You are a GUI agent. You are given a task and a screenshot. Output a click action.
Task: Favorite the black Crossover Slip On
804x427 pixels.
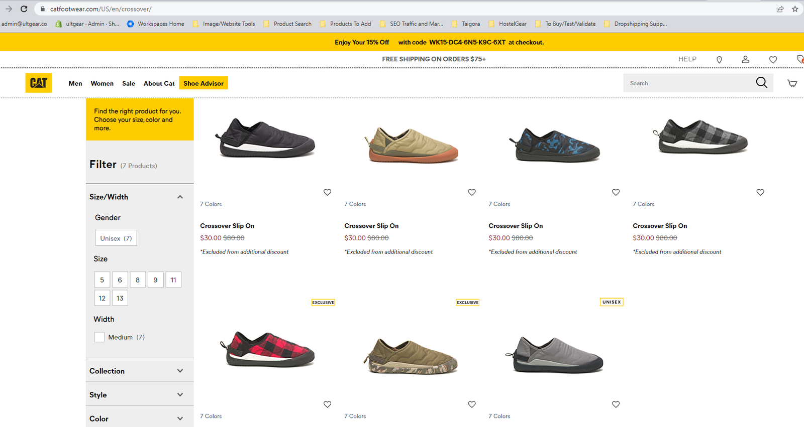(327, 192)
